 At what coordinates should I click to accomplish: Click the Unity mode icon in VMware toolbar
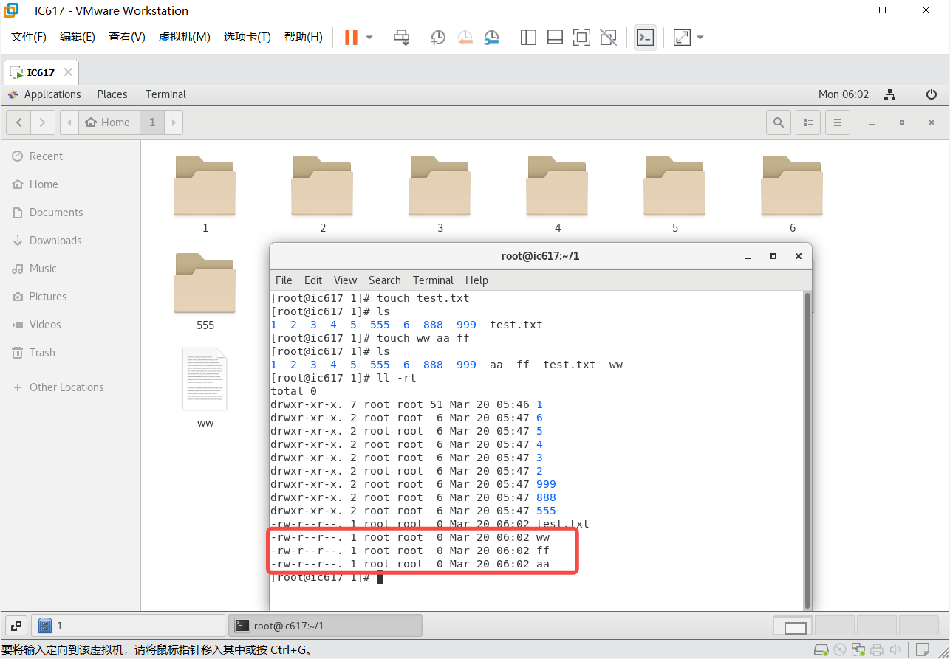[608, 37]
